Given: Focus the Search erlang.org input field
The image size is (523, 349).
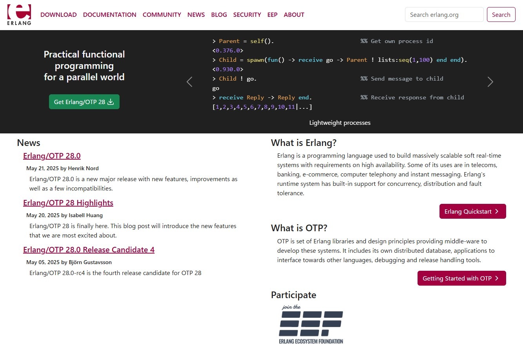Looking at the screenshot, I should (444, 15).
